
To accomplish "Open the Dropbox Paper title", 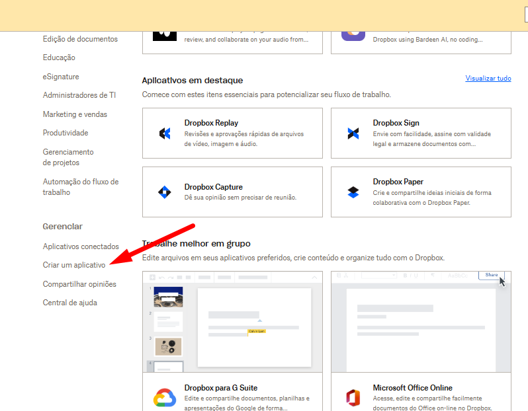I will [398, 182].
